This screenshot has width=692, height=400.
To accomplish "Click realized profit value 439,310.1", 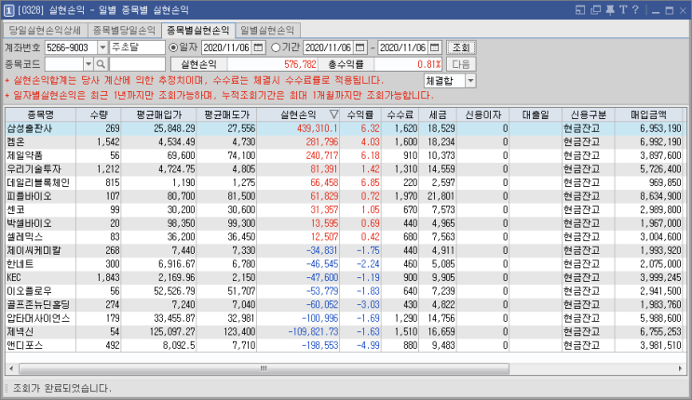I will click(317, 128).
